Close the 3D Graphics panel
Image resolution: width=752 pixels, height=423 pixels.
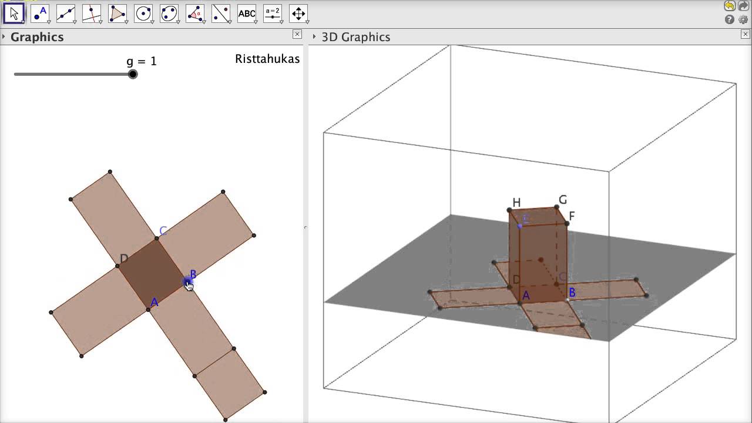pyautogui.click(x=746, y=34)
